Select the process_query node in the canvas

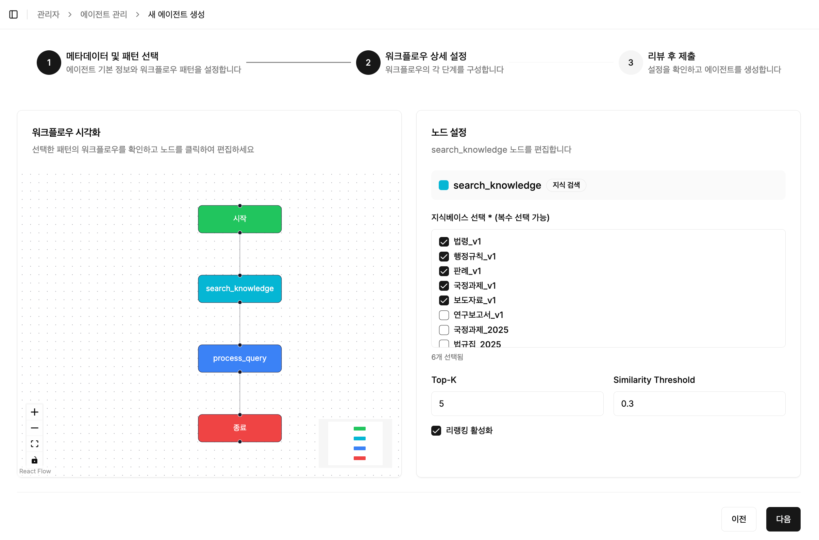coord(240,358)
